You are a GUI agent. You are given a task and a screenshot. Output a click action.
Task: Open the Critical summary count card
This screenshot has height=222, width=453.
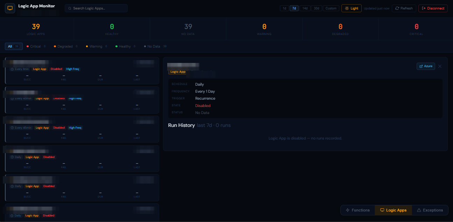pos(416,29)
